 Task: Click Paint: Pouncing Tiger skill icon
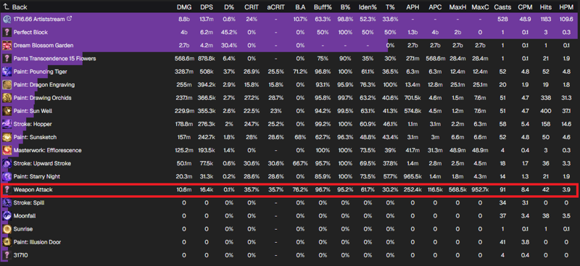[x=7, y=72]
